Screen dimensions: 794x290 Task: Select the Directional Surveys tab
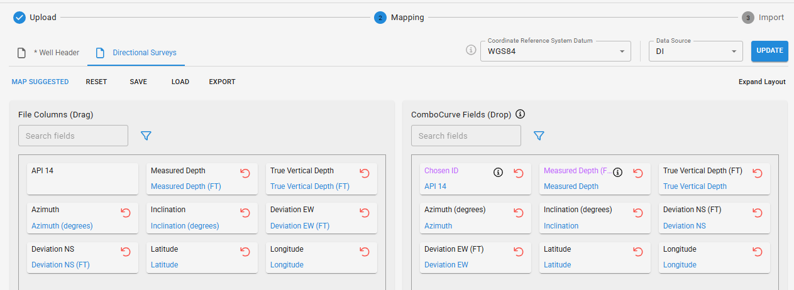coord(136,53)
